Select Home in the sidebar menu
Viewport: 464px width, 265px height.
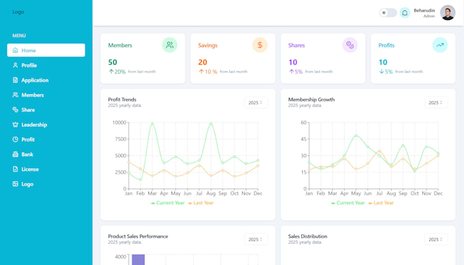(x=46, y=50)
